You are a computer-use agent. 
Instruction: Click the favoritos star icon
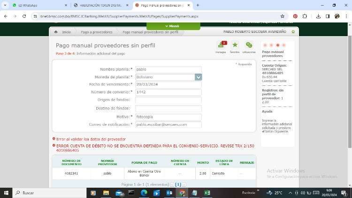pos(235,45)
